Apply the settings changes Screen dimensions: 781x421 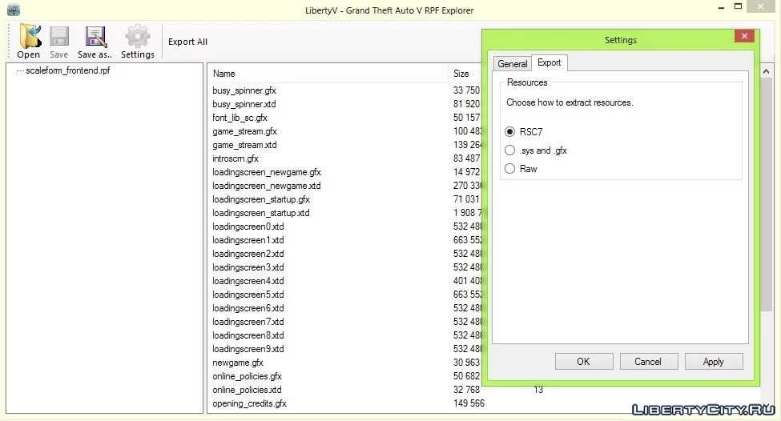713,362
